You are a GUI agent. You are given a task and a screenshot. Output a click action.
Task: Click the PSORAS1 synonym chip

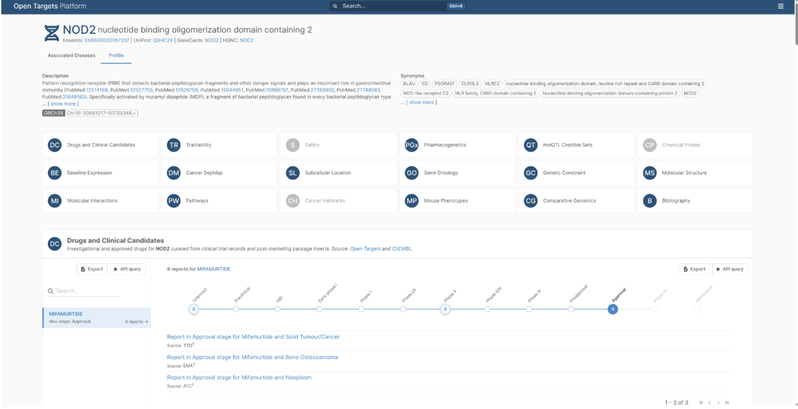pos(444,84)
